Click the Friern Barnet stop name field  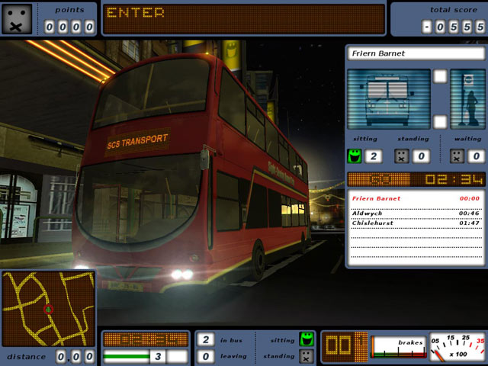[416, 54]
